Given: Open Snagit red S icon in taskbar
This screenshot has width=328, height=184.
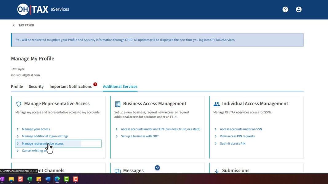Looking at the screenshot, I should pos(20,179).
